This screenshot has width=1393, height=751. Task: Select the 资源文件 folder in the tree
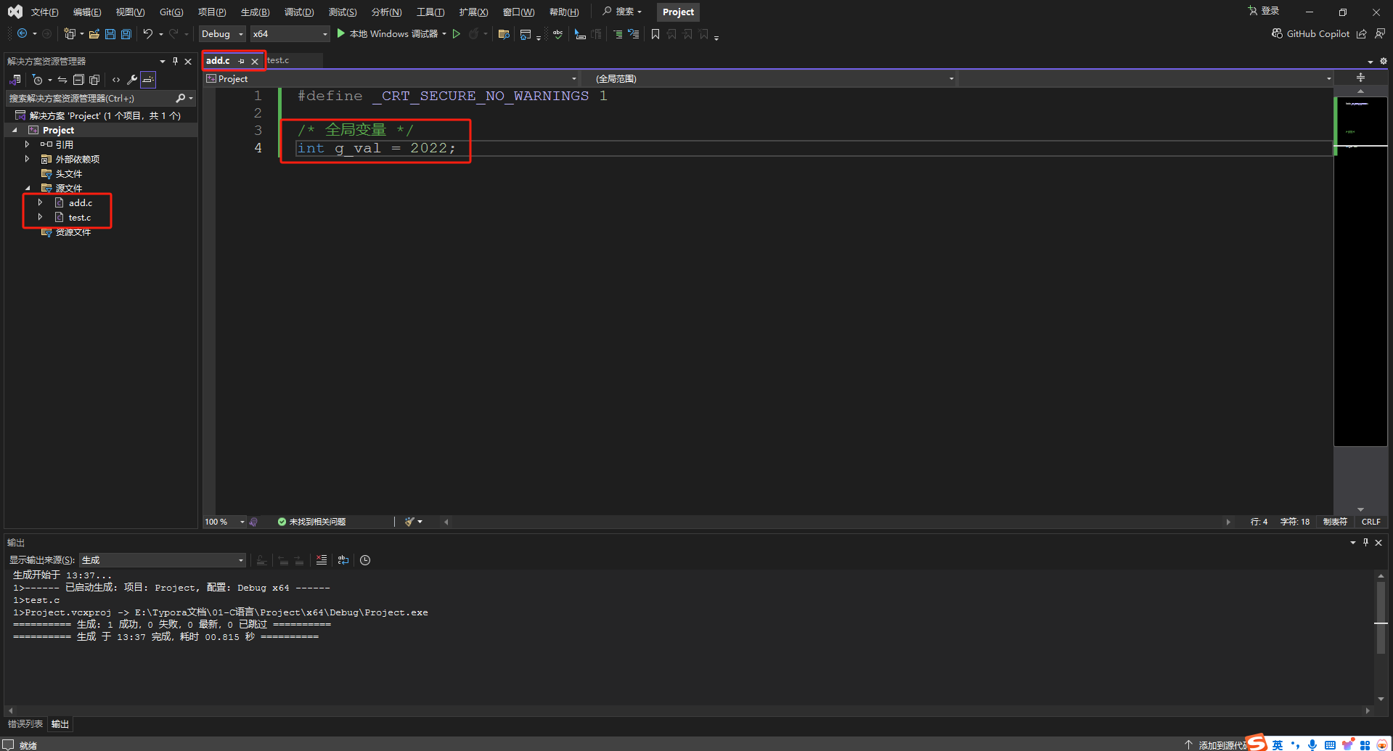pos(73,232)
